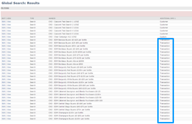Select 'Customer' cell of Cazoomi Test Search 3

pyautogui.click(x=164, y=28)
